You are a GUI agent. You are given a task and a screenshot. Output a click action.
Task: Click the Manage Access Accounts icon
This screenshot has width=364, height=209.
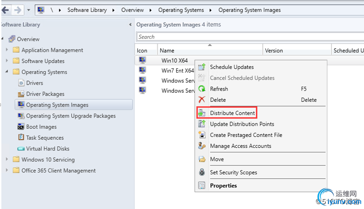pos(202,146)
